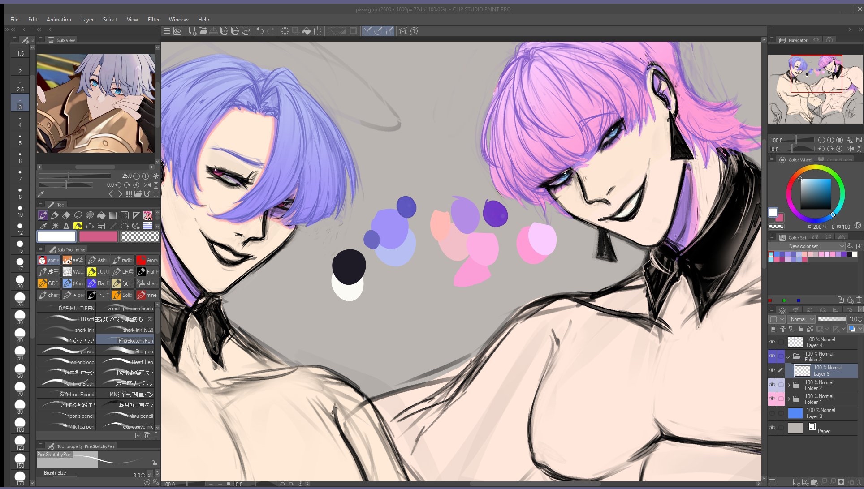This screenshot has width=864, height=489.
Task: Open the Filter menu
Action: (x=153, y=20)
